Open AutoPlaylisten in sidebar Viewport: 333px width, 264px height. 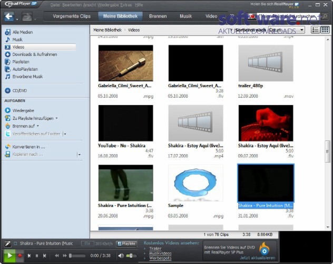pos(25,69)
